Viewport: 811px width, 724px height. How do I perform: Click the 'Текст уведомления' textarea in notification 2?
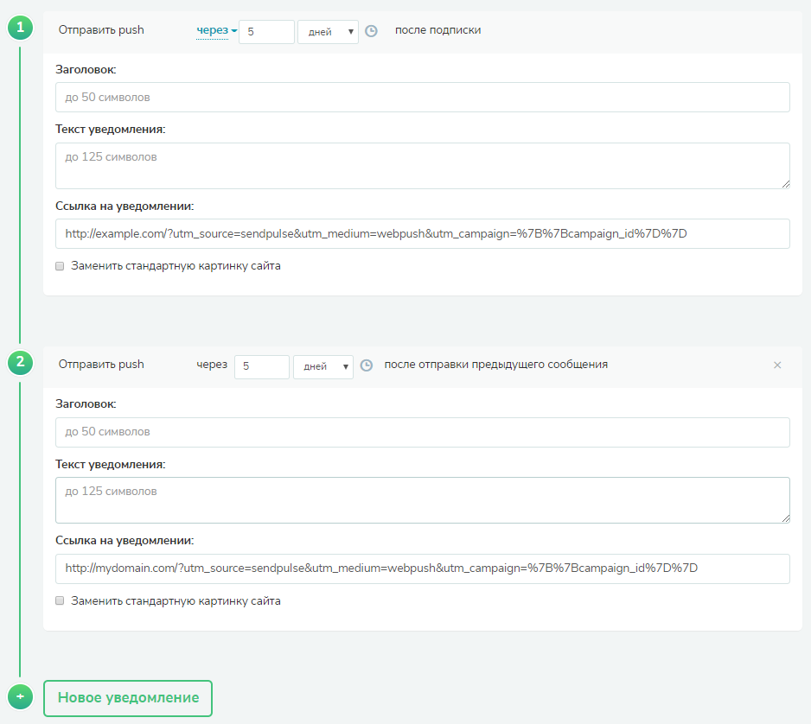click(423, 500)
